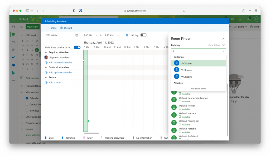This screenshot has height=156, width=270.
Task: Toggle Hide times outside of meeting hours
Action: [77, 47]
